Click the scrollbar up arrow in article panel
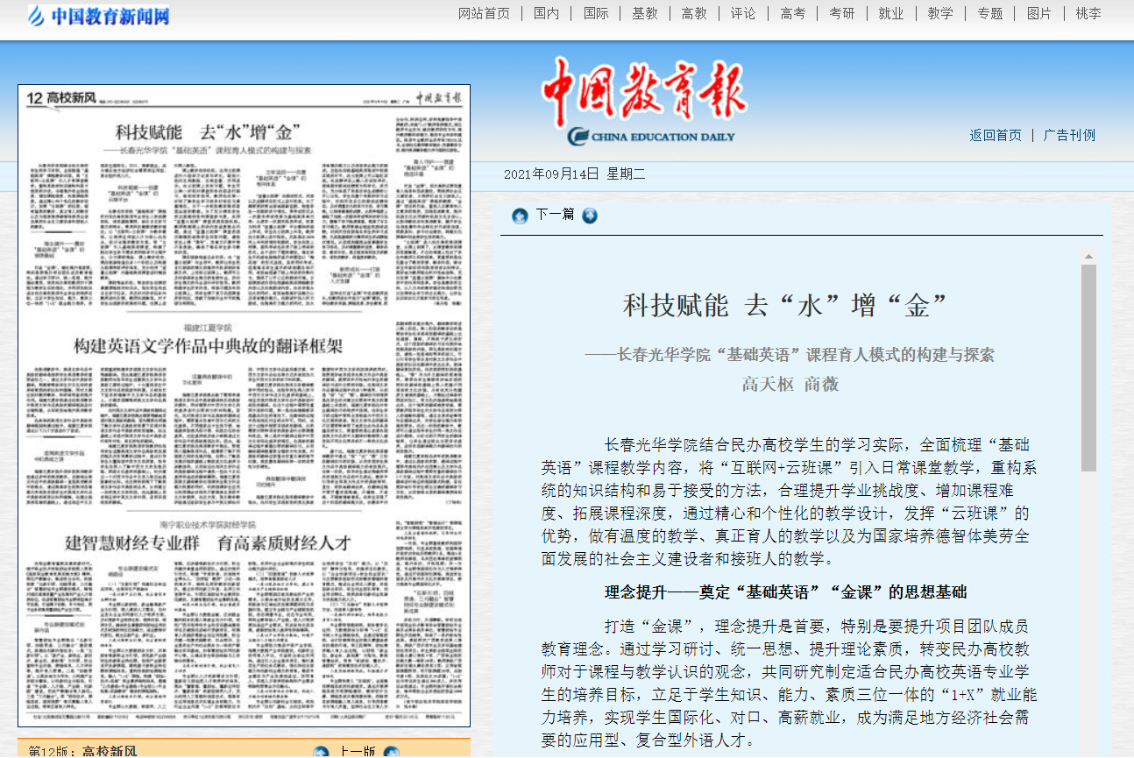Viewport: 1134px width, 758px height. 1088,257
